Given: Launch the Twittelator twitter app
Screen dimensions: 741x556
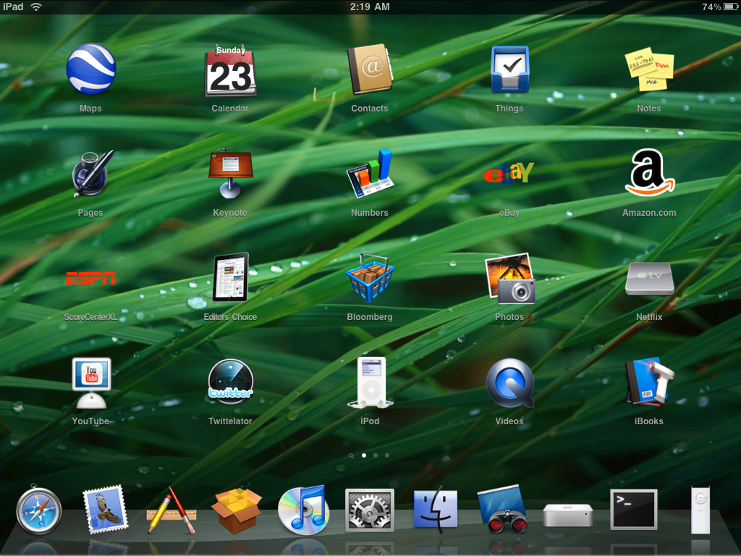Looking at the screenshot, I should tap(231, 382).
